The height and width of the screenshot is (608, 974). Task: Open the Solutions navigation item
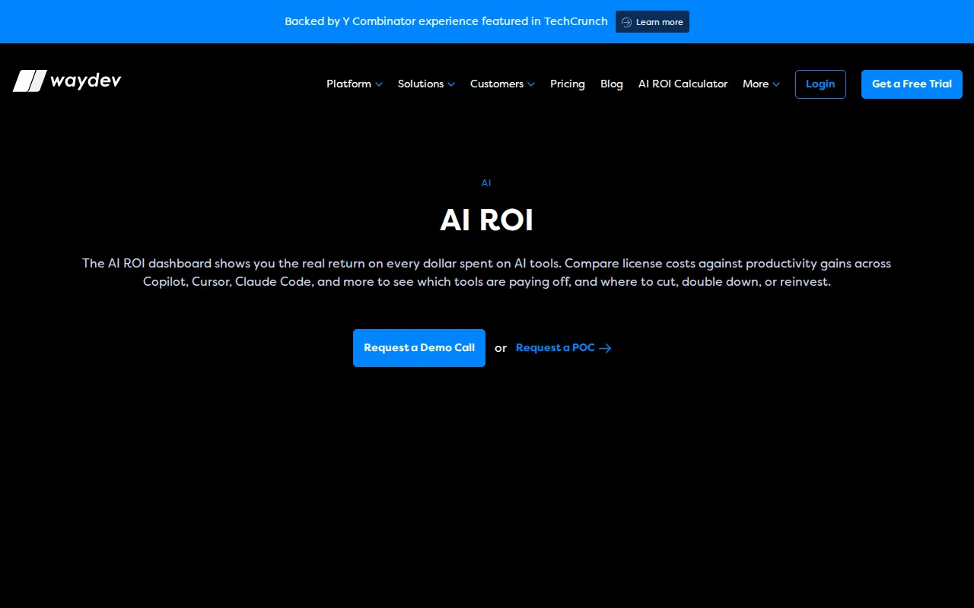point(426,84)
